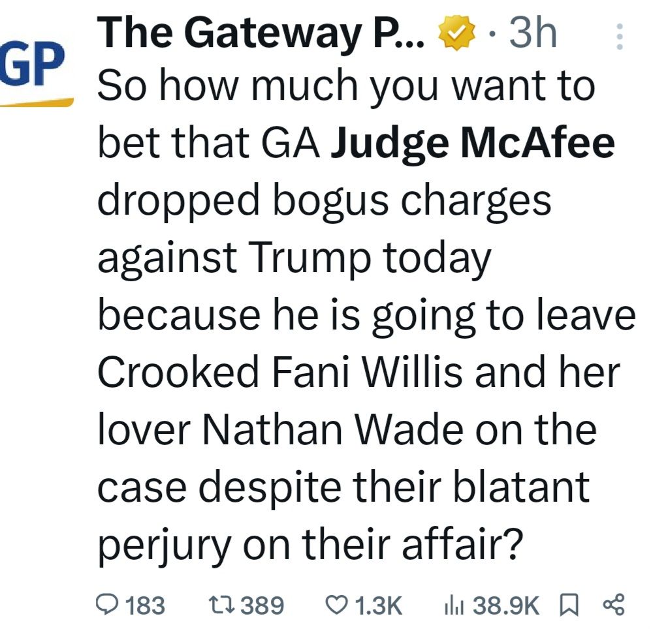Click the 38.9K views count
The image size is (651, 629).
tap(507, 606)
